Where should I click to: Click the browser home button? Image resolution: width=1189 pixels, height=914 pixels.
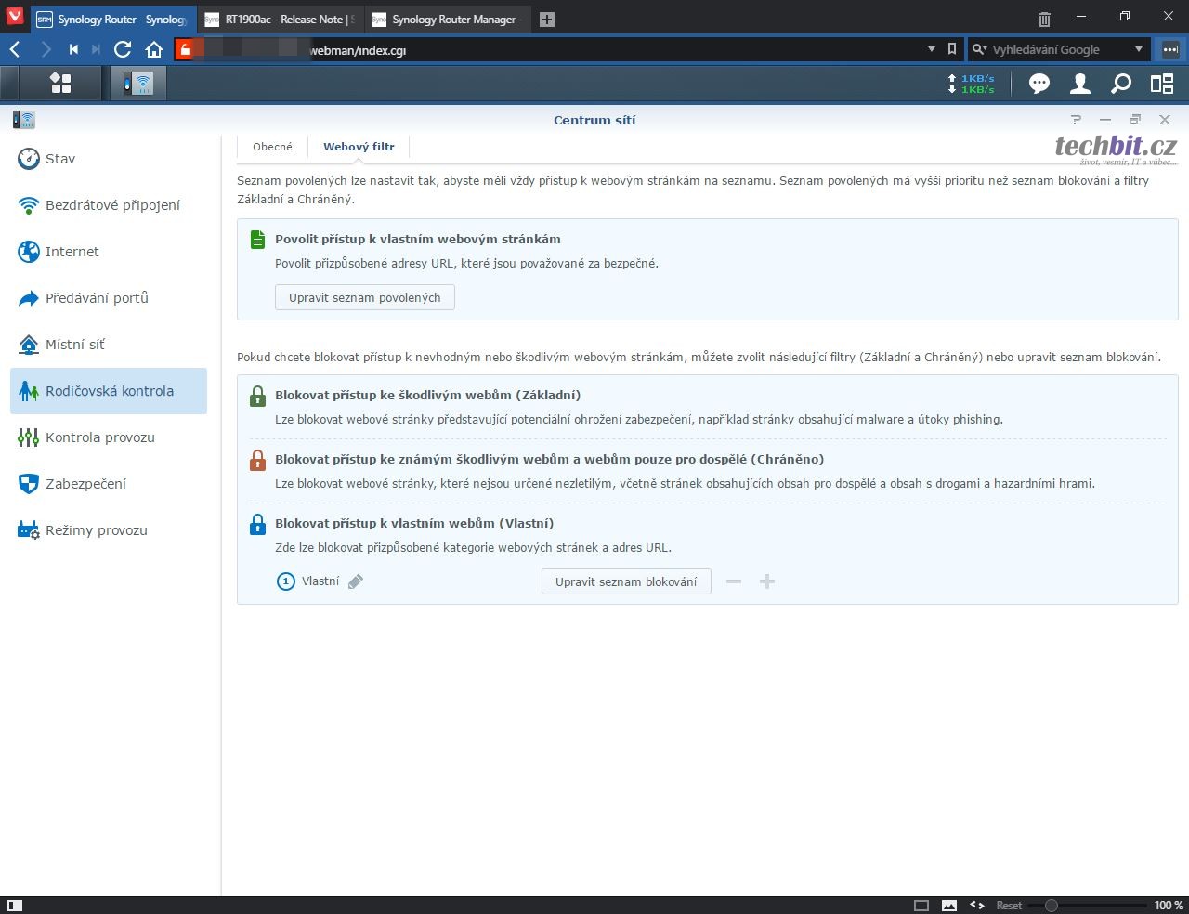[x=154, y=49]
